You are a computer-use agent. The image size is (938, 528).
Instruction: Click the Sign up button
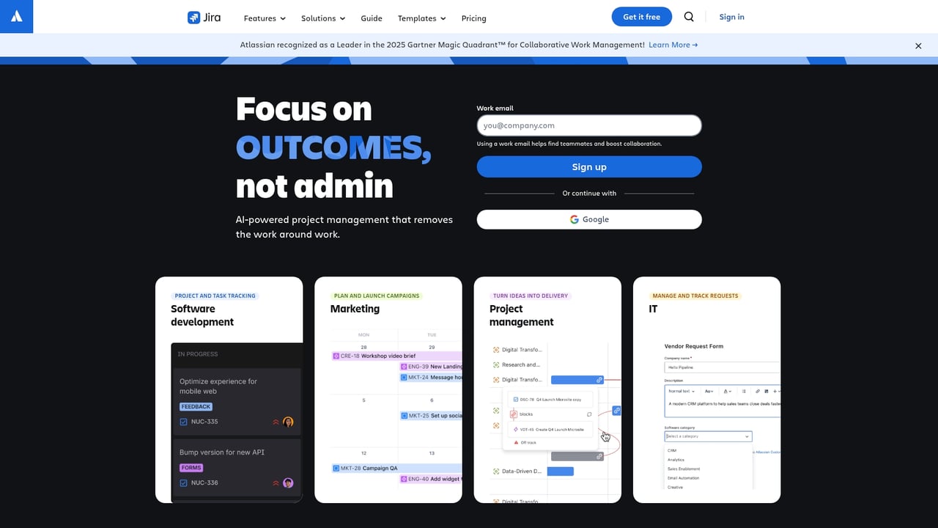pyautogui.click(x=589, y=166)
